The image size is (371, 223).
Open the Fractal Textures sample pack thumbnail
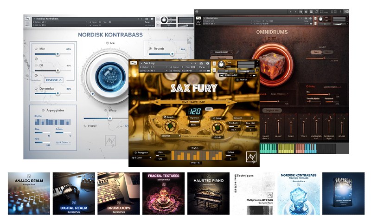[164, 193]
